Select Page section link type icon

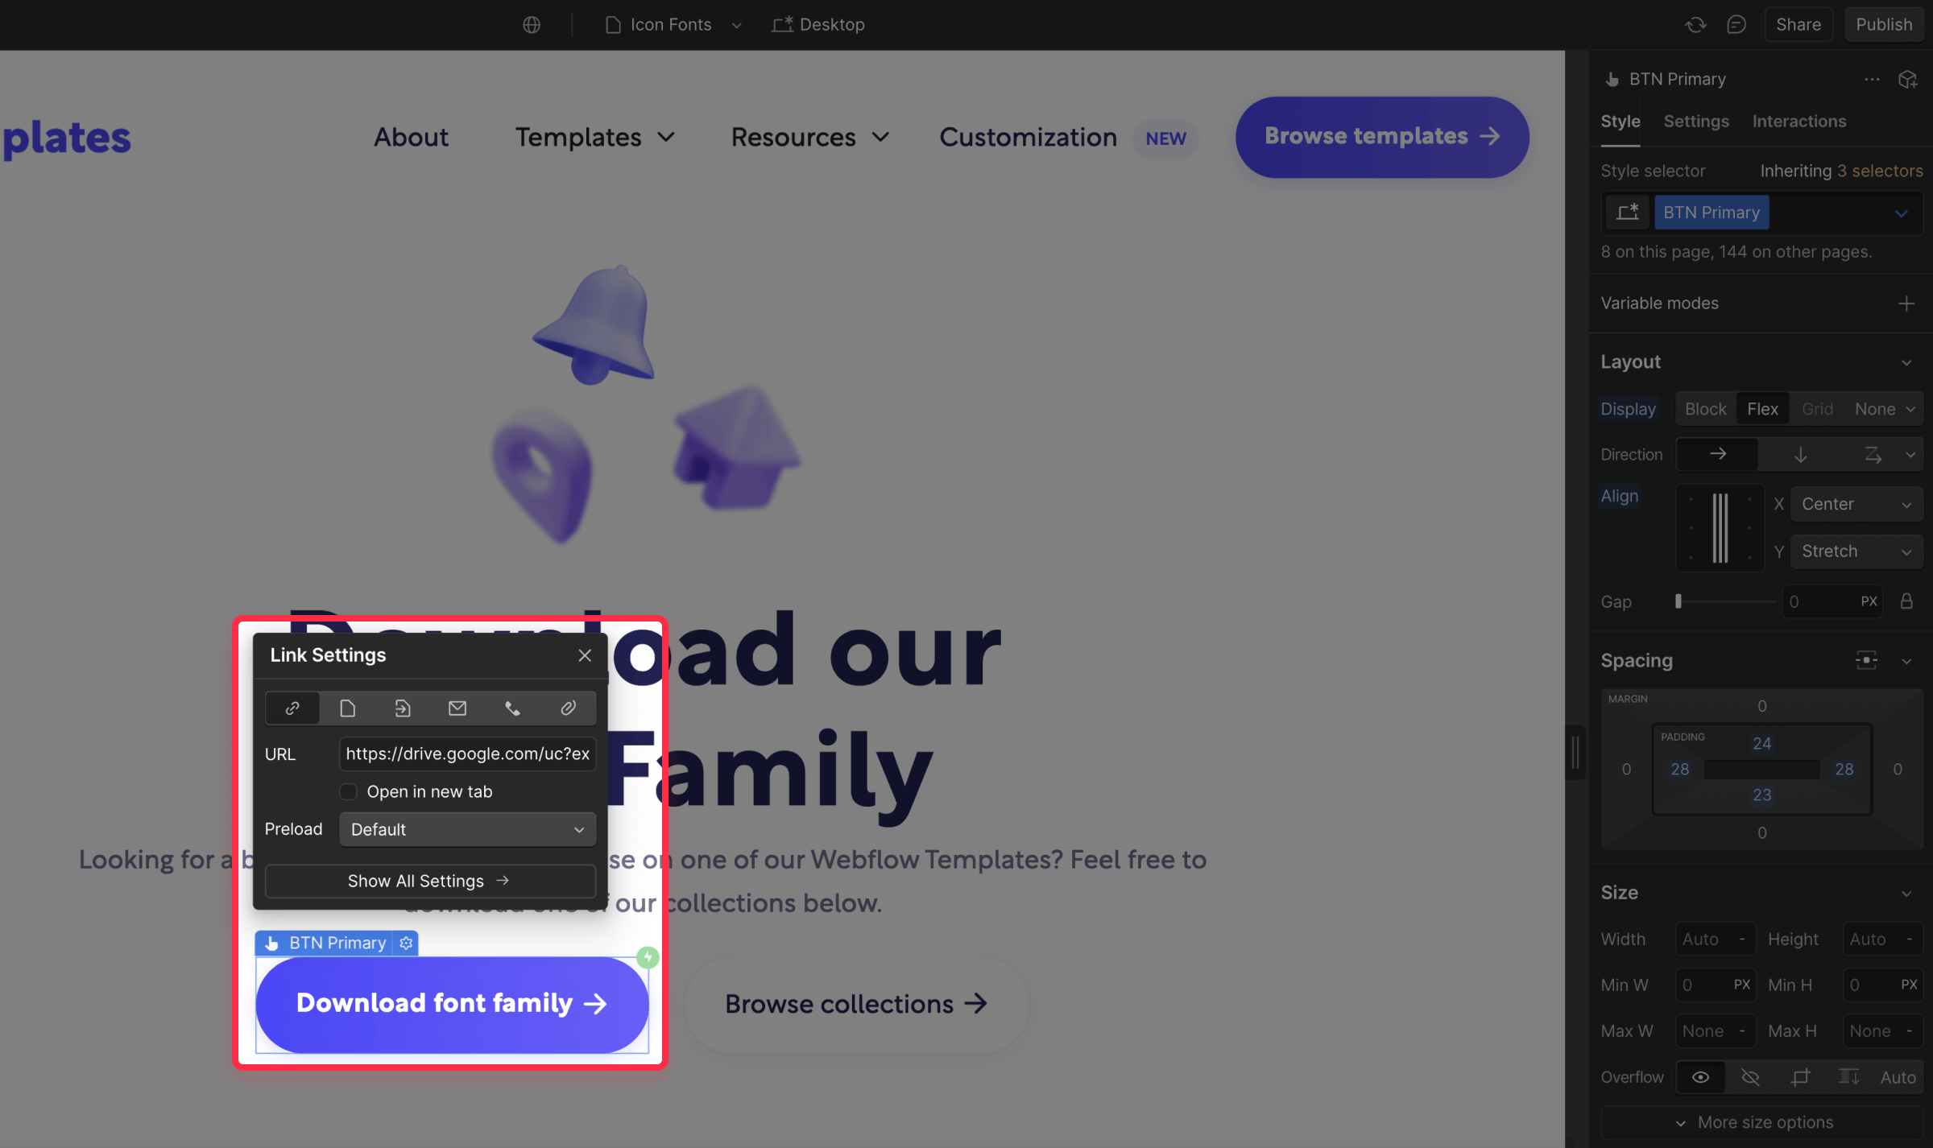(x=402, y=708)
